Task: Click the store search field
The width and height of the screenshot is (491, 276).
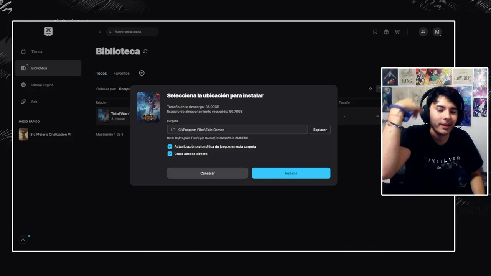Action: 132,32
